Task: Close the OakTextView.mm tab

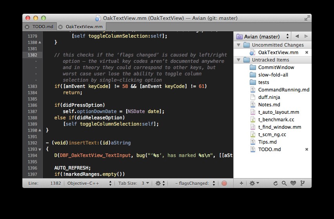Action: (60, 27)
